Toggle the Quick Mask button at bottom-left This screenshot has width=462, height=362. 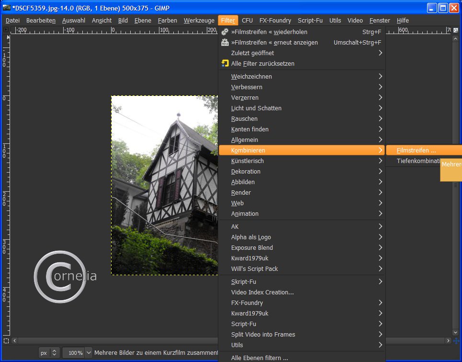tap(6, 341)
